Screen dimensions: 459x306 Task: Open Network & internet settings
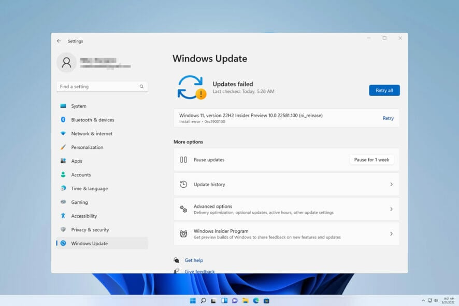[x=64, y=133]
